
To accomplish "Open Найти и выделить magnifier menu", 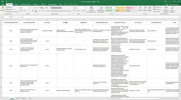I will 172,9.
